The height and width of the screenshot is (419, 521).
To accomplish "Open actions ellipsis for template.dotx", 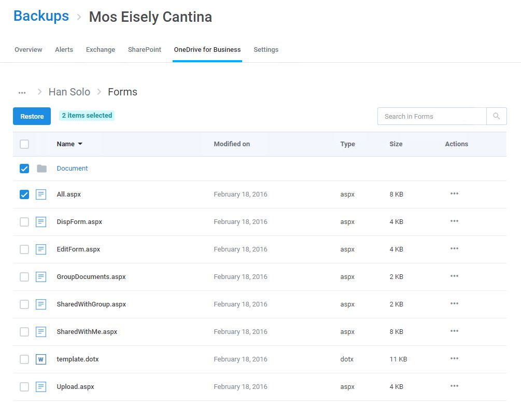I will [x=454, y=358].
